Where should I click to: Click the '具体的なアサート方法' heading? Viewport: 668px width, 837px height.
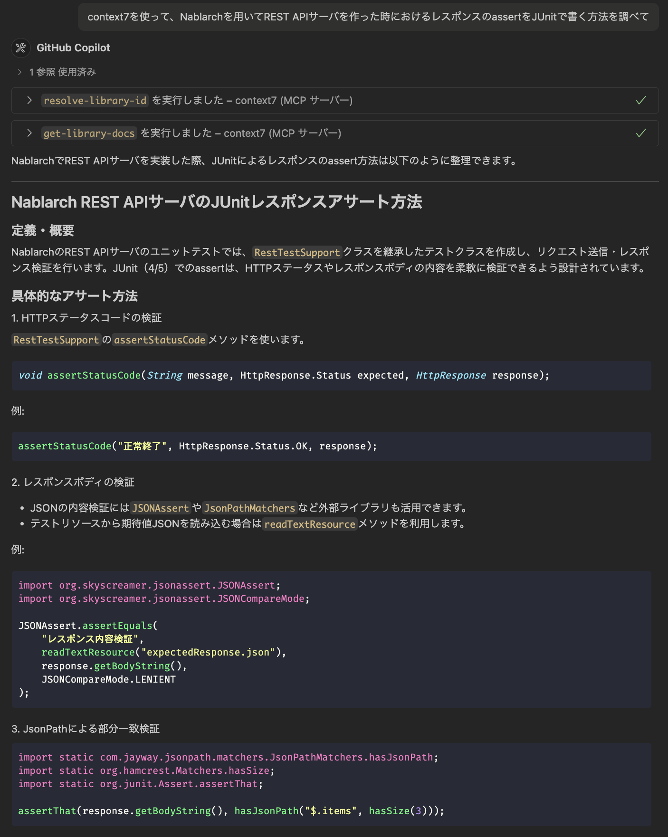[75, 296]
